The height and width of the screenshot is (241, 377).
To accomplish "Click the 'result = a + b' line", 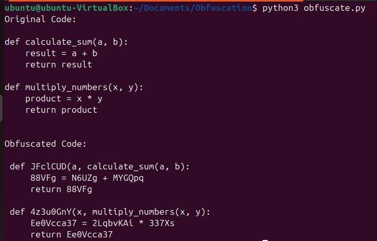I will 61,53.
